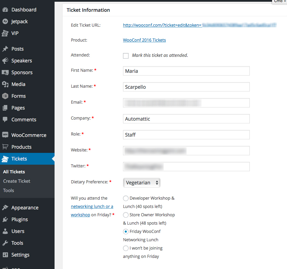Open the Dashboard menu item
287x269 pixels.
coord(24,10)
